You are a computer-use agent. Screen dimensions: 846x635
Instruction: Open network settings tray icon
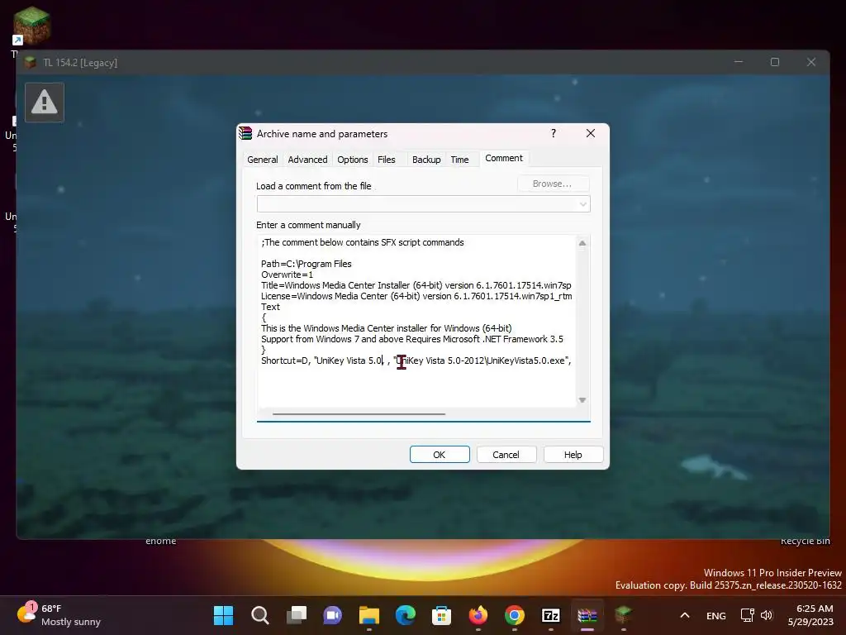click(747, 615)
